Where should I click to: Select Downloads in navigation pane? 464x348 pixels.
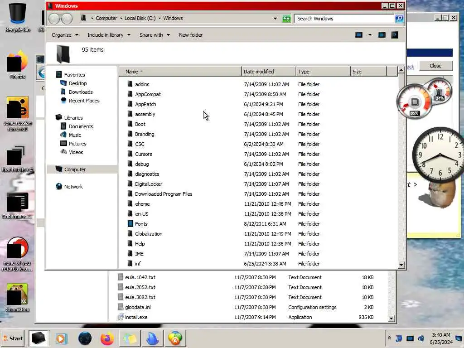tap(81, 92)
